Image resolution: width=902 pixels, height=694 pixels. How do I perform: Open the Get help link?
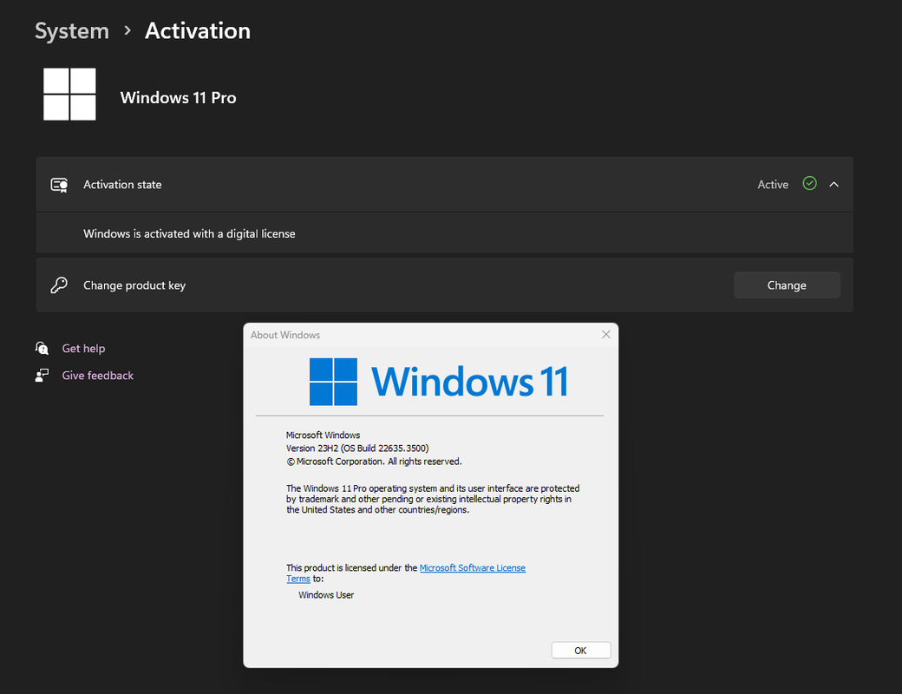click(x=83, y=348)
